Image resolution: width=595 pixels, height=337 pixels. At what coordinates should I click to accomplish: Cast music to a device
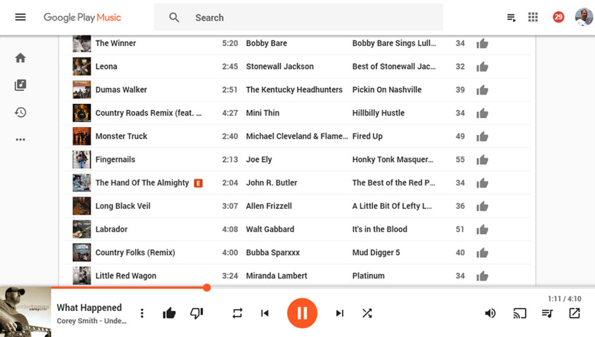[520, 313]
